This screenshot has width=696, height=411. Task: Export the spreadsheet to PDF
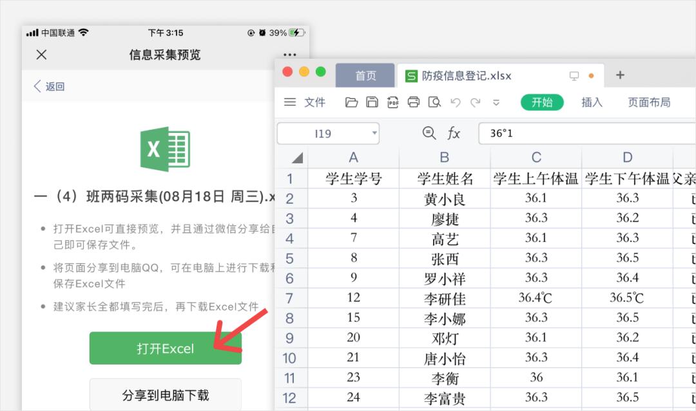pyautogui.click(x=393, y=102)
